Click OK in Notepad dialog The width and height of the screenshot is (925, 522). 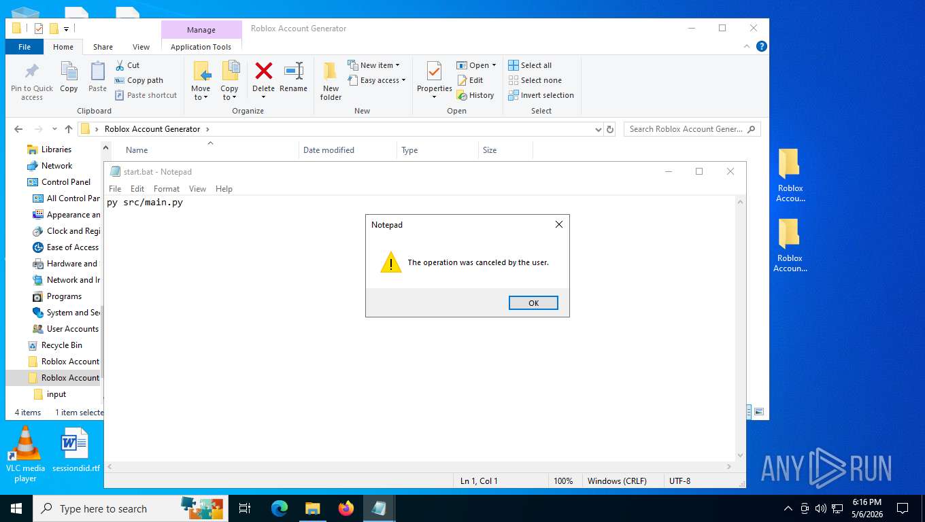tap(533, 303)
